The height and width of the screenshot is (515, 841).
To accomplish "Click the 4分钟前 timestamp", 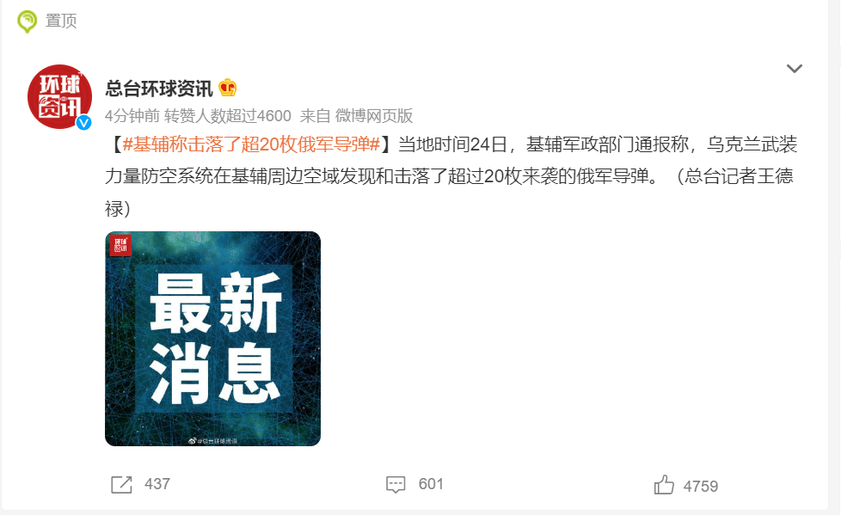I will 132,115.
